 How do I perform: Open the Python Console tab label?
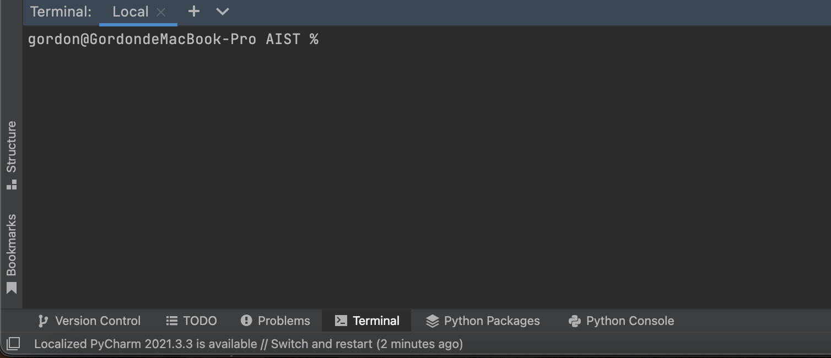pyautogui.click(x=630, y=321)
